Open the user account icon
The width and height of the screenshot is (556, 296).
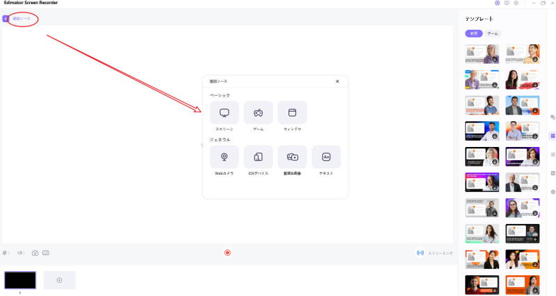(497, 3)
